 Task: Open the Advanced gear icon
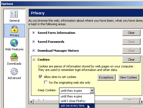(x=14, y=71)
